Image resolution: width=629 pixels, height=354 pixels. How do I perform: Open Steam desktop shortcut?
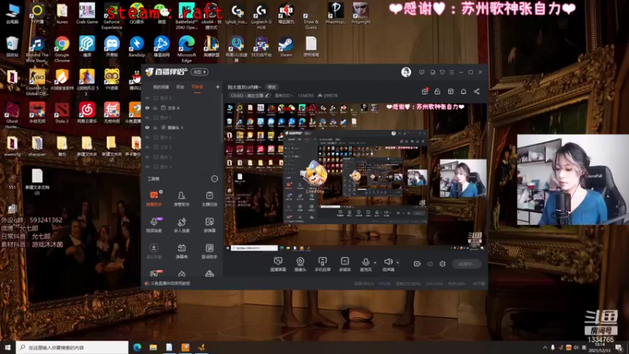click(286, 46)
